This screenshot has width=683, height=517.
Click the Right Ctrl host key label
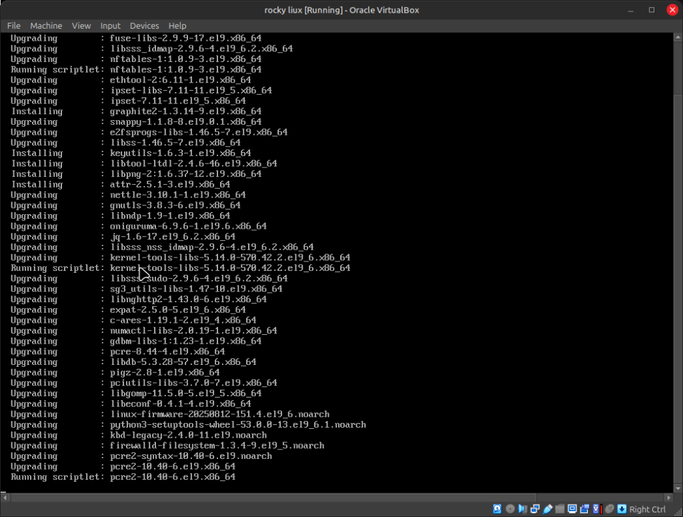coord(648,509)
